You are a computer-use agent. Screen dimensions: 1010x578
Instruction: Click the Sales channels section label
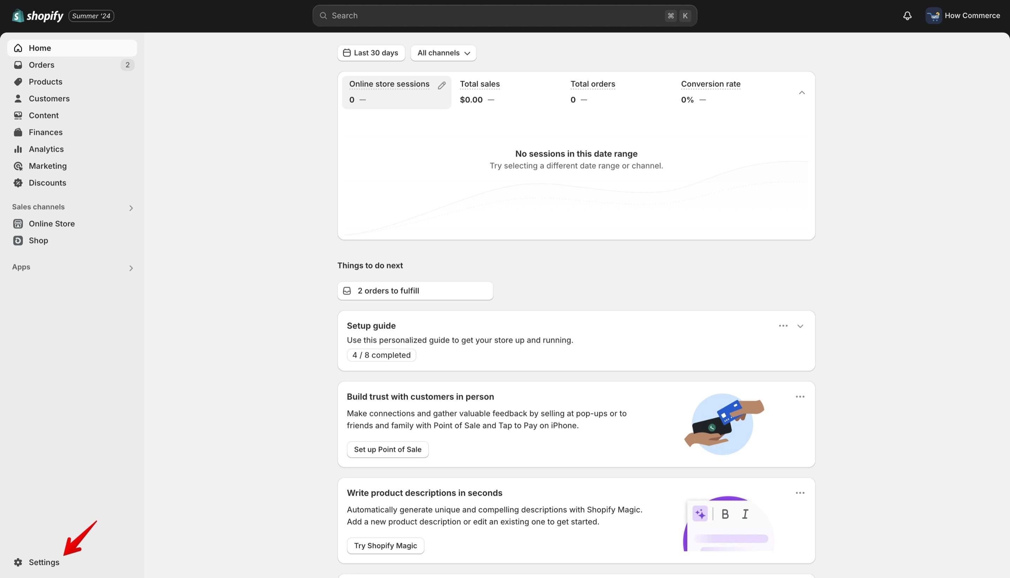pyautogui.click(x=38, y=207)
